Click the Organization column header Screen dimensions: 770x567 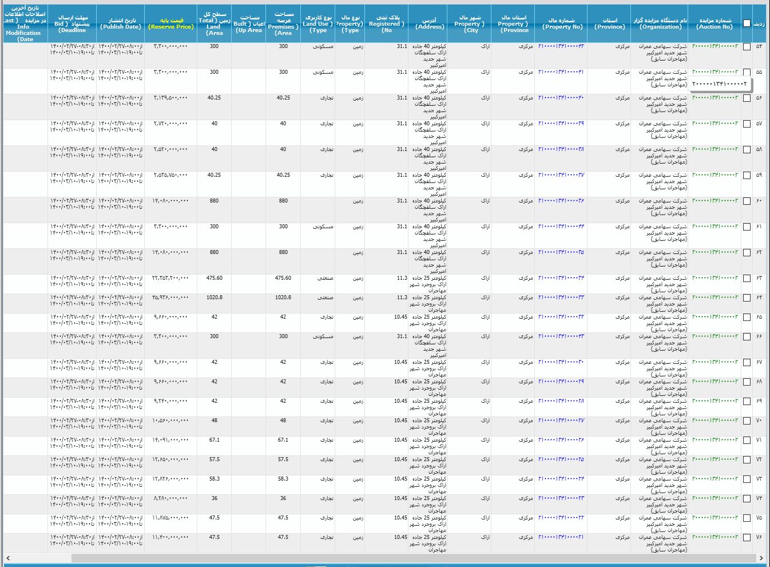660,23
